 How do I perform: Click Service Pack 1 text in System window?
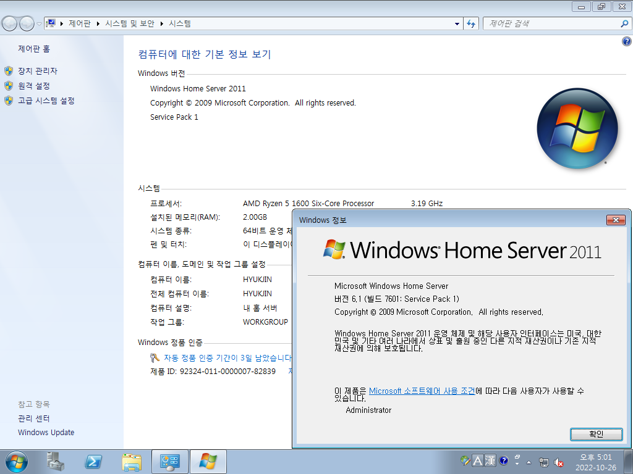click(x=174, y=117)
